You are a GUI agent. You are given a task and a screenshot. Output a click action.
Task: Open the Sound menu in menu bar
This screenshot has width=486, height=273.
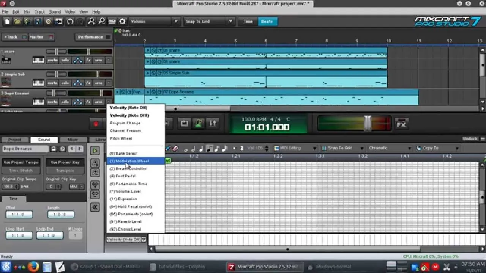click(x=55, y=12)
